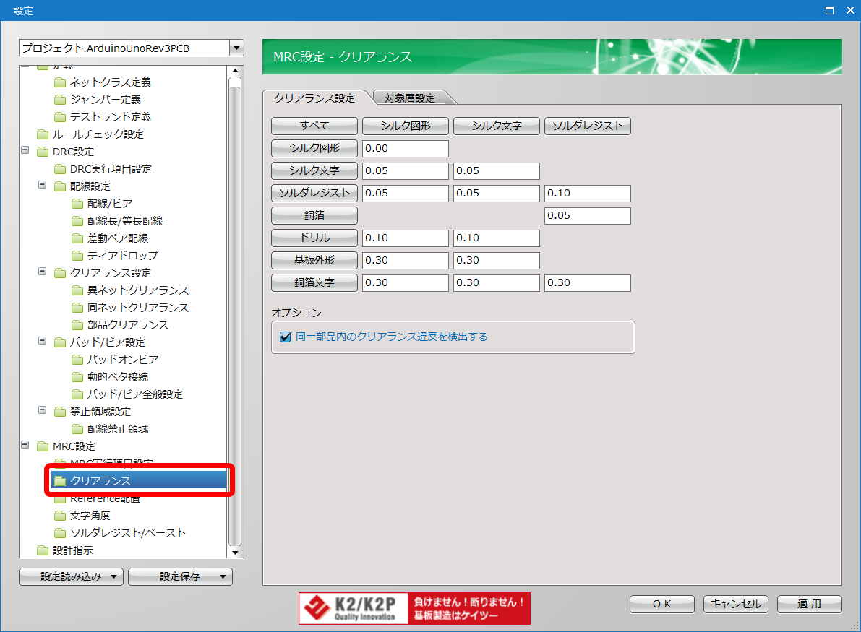Open the ソルダレジスト/ペースト tree item

[x=127, y=533]
